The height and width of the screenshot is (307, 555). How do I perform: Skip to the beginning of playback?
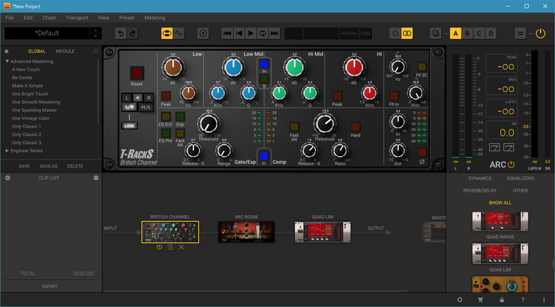pyautogui.click(x=228, y=33)
